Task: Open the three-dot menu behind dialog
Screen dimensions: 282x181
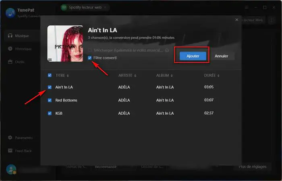Action: tap(272, 20)
